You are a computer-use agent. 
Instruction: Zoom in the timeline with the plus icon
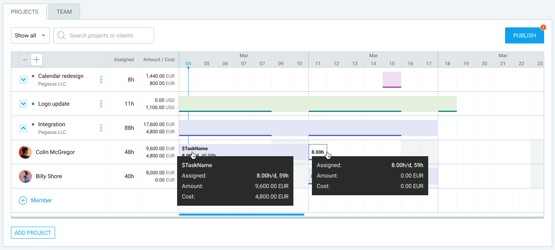36,59
